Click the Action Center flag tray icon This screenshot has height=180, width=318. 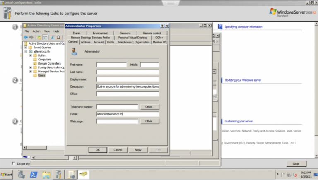tap(283, 175)
